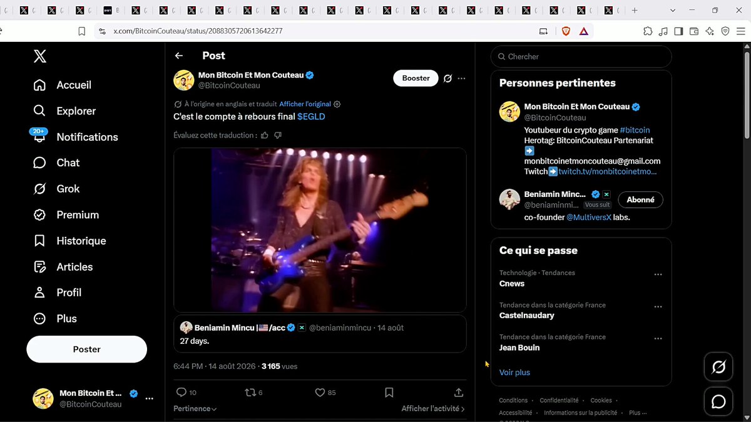Screen dimensions: 751x422
Task: Open options for Cnews trend
Action: click(x=658, y=274)
